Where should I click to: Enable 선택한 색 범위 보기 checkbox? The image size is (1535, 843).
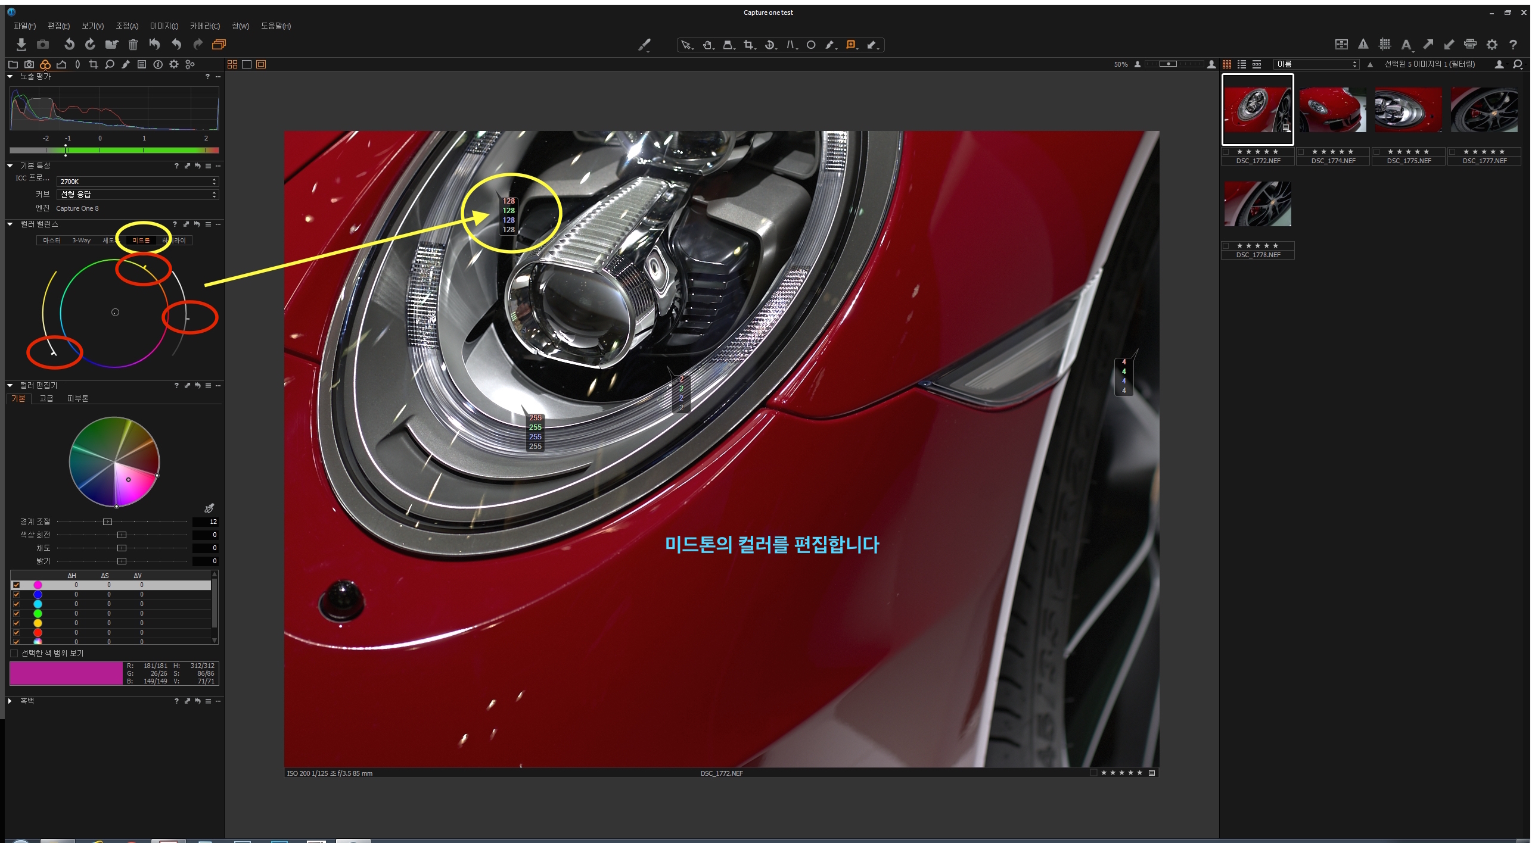click(14, 653)
